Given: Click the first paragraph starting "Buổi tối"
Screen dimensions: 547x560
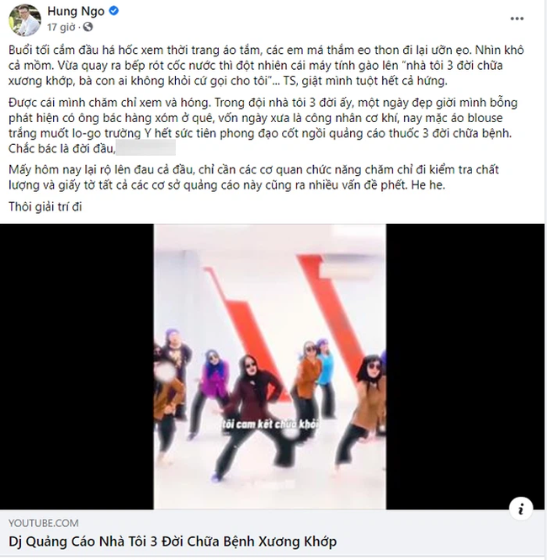Looking at the screenshot, I should coord(266,66).
